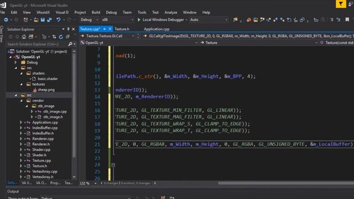
Task: Click the Open File folder icon
Action: click(36, 20)
